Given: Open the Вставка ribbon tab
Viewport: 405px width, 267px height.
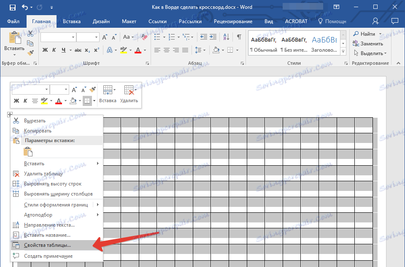Looking at the screenshot, I should [71, 21].
